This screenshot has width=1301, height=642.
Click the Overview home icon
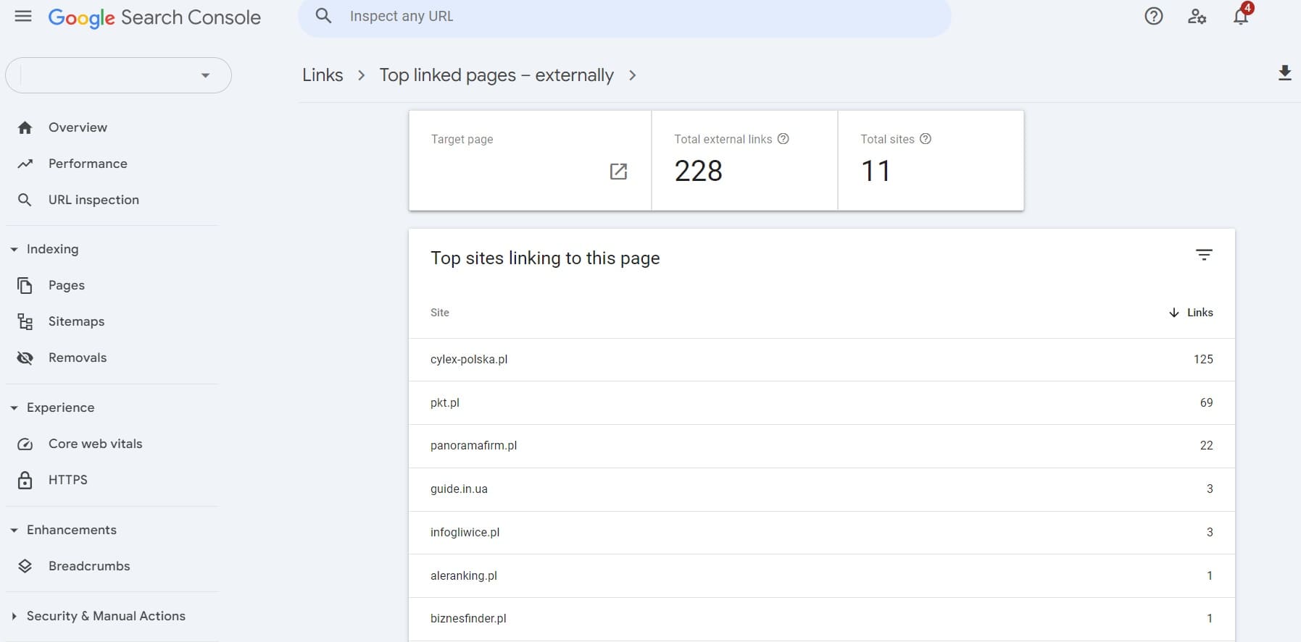(25, 127)
